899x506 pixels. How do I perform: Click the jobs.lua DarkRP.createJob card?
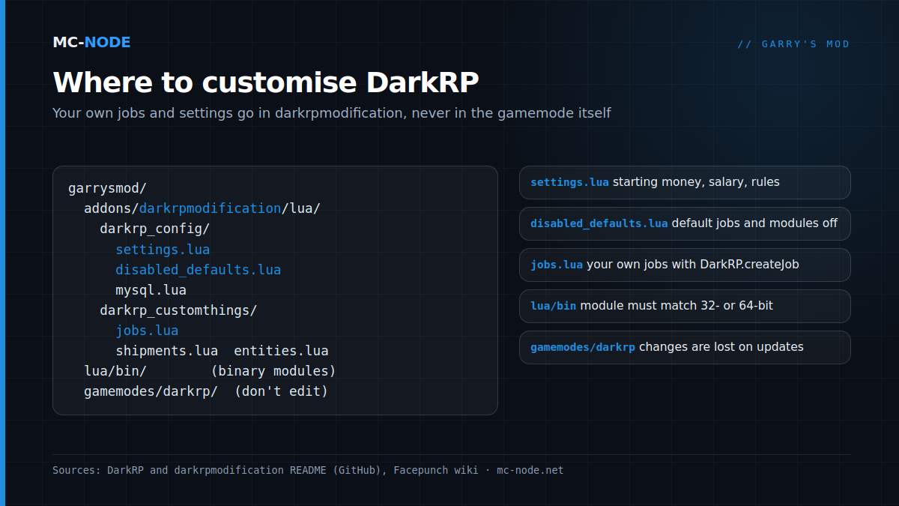coord(685,265)
